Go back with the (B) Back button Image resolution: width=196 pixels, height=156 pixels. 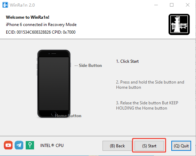tap(117, 146)
